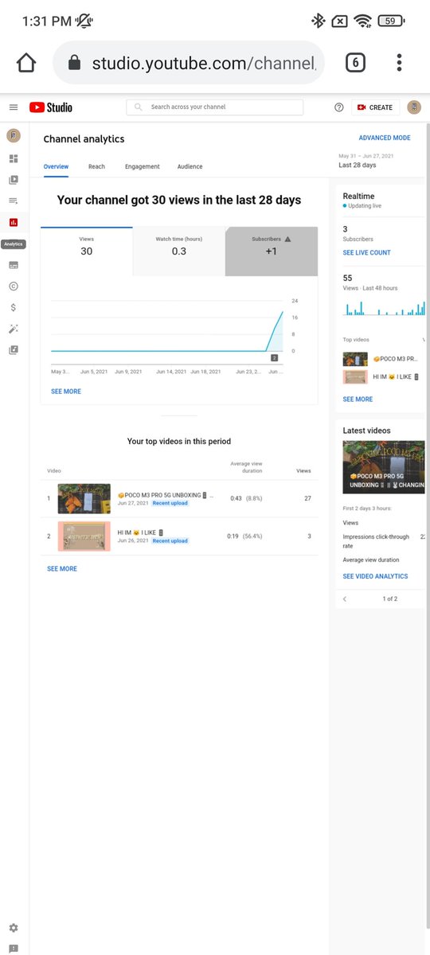Image resolution: width=430 pixels, height=955 pixels.
Task: Click SEE LIVE COUNT link
Action: point(367,252)
